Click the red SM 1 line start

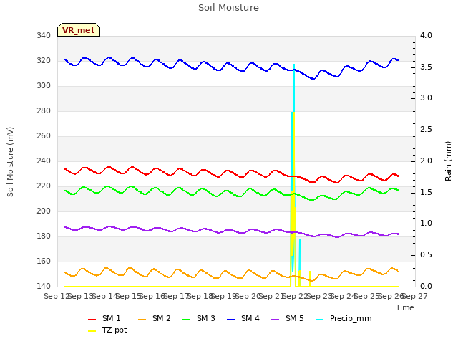[x=65, y=169]
